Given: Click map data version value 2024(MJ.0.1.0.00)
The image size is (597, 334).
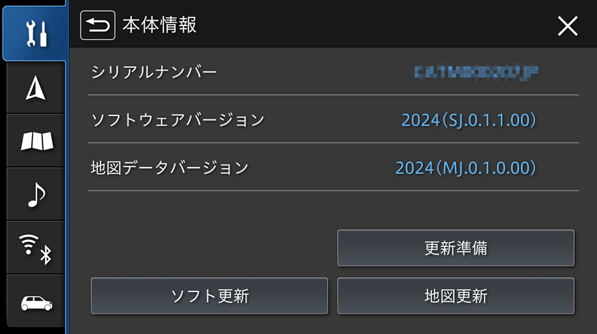Looking at the screenshot, I should click(x=465, y=168).
